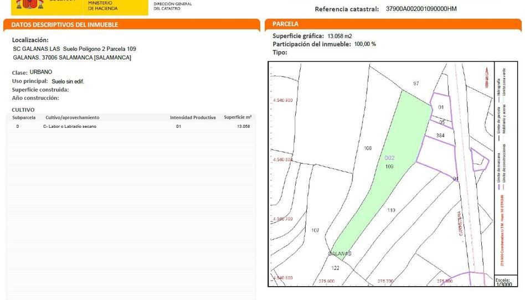Click parcel 107 on the map
Viewport: 525px width, 300px height.
[315, 230]
